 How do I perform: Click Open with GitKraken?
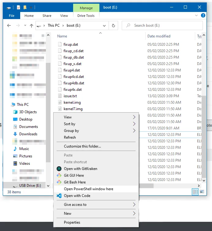click(x=96, y=169)
